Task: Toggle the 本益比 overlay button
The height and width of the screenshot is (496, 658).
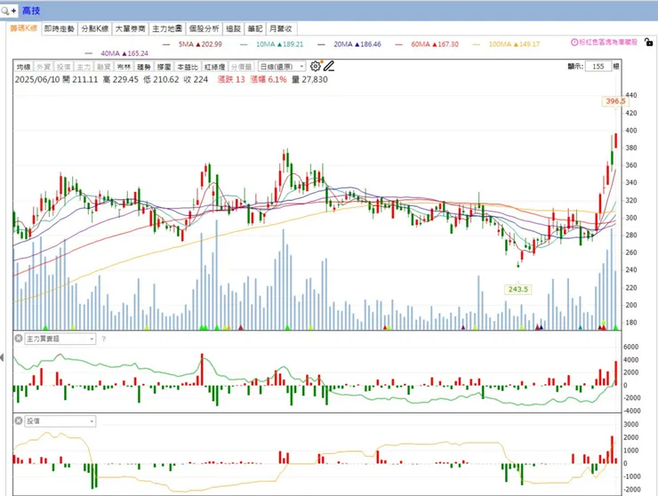Action: 187,67
